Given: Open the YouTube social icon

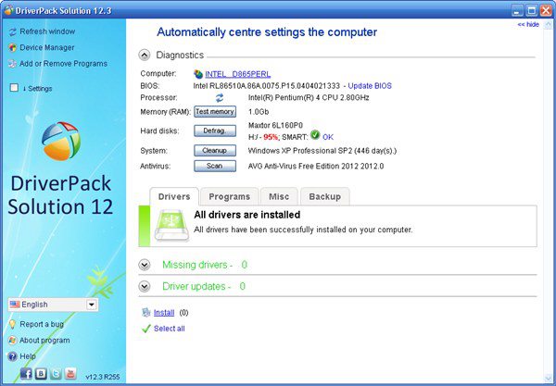Looking at the screenshot, I should pos(70,373).
